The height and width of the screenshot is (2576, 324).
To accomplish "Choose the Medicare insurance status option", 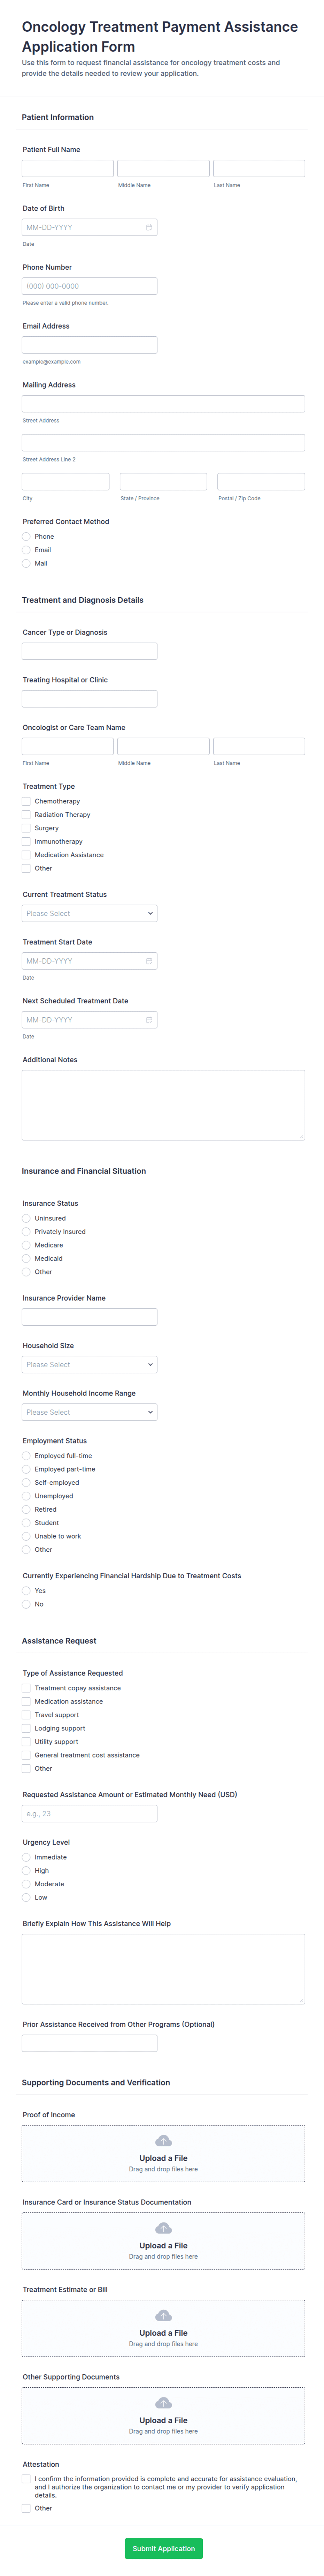I will pyautogui.click(x=26, y=1245).
